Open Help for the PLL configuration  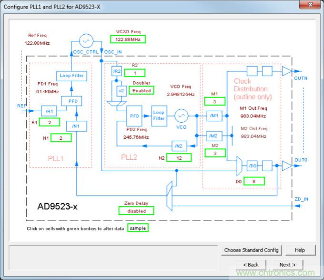(x=300, y=250)
